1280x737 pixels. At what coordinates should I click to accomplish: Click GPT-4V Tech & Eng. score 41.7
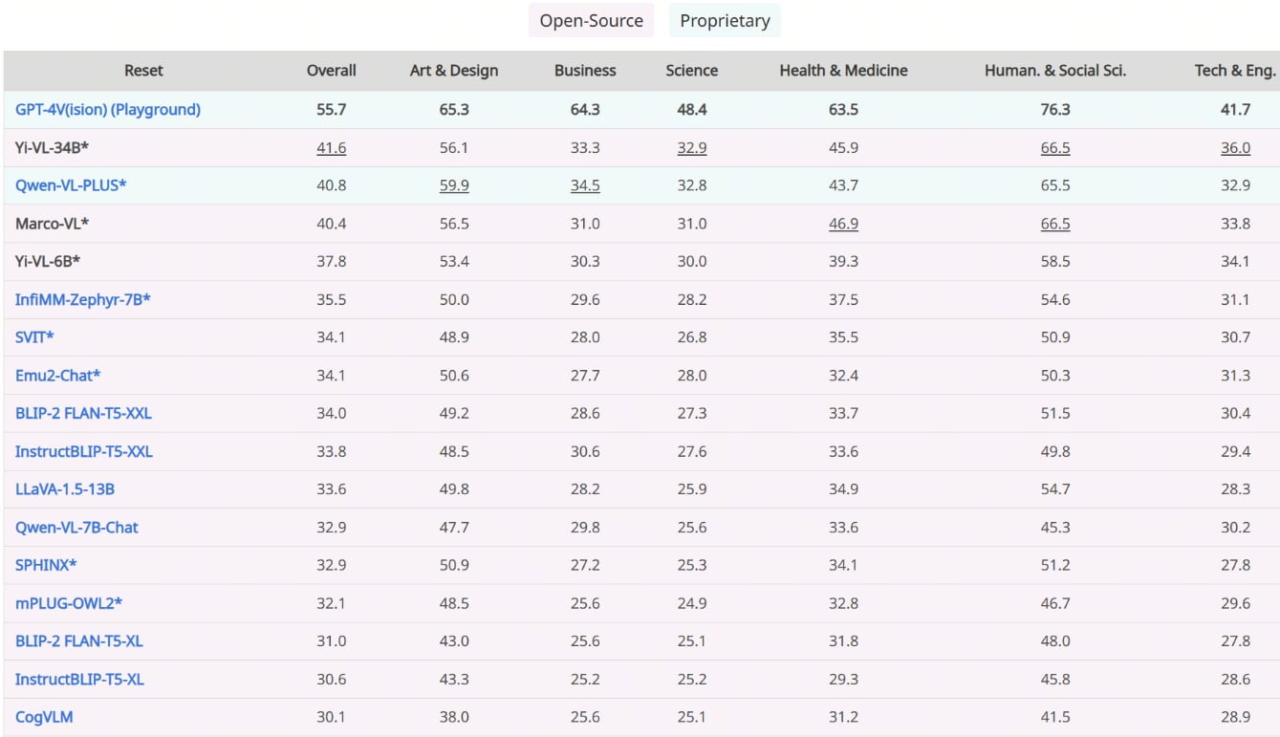[1235, 110]
